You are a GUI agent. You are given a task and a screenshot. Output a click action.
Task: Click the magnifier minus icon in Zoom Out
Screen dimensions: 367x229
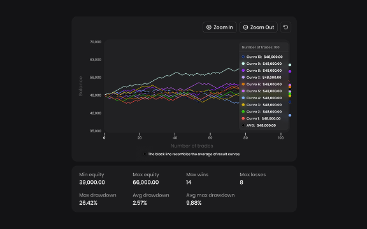tap(245, 27)
